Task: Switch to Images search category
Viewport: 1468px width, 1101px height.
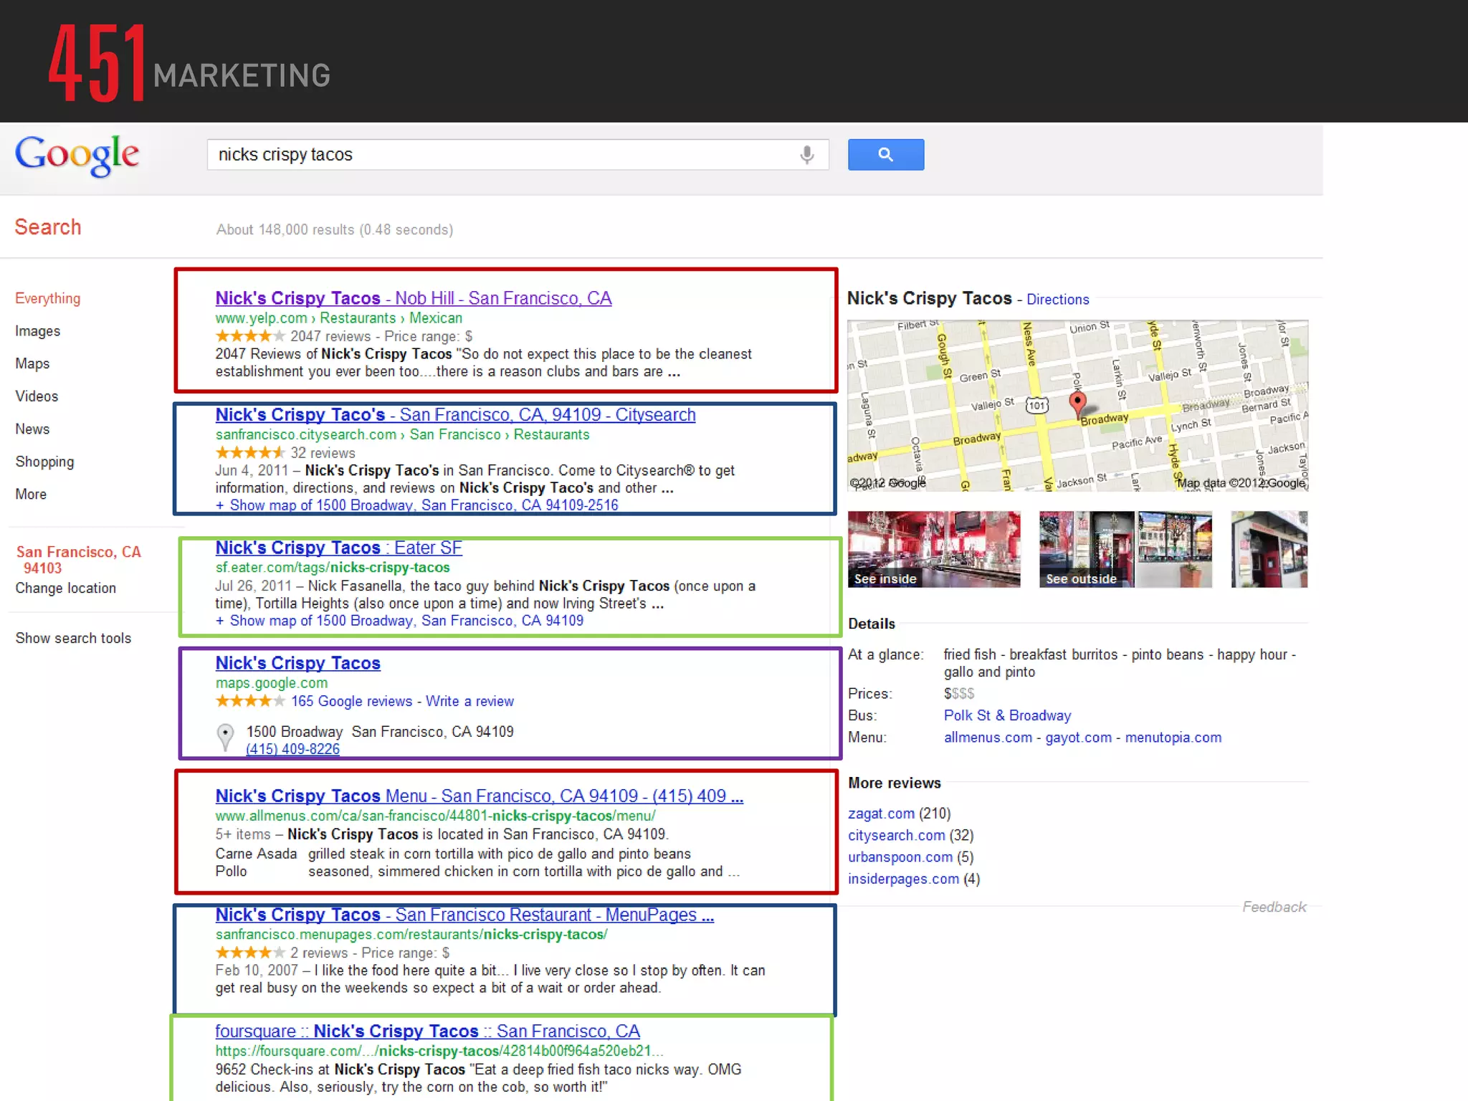Action: tap(38, 331)
